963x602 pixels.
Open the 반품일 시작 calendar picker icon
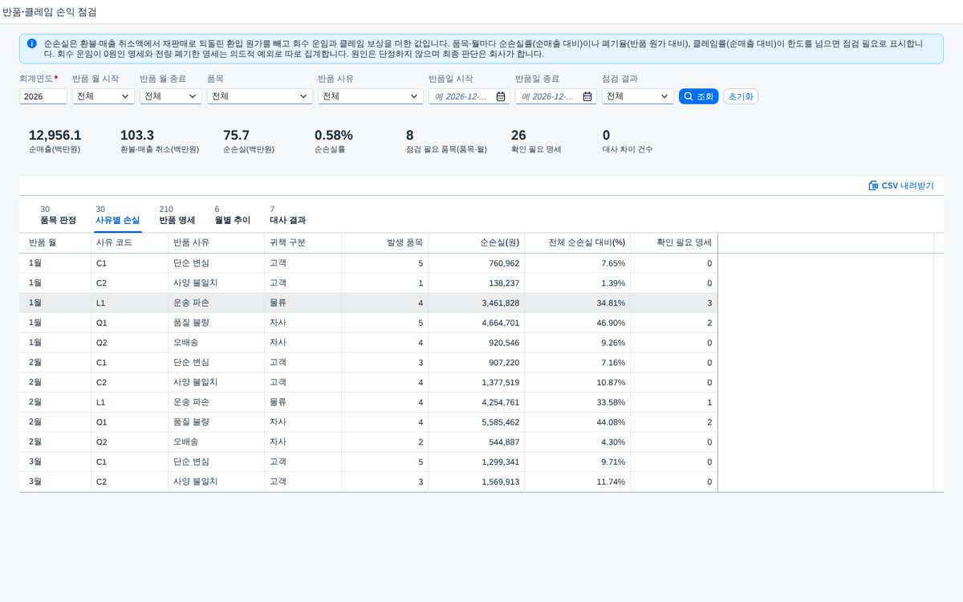click(x=501, y=96)
